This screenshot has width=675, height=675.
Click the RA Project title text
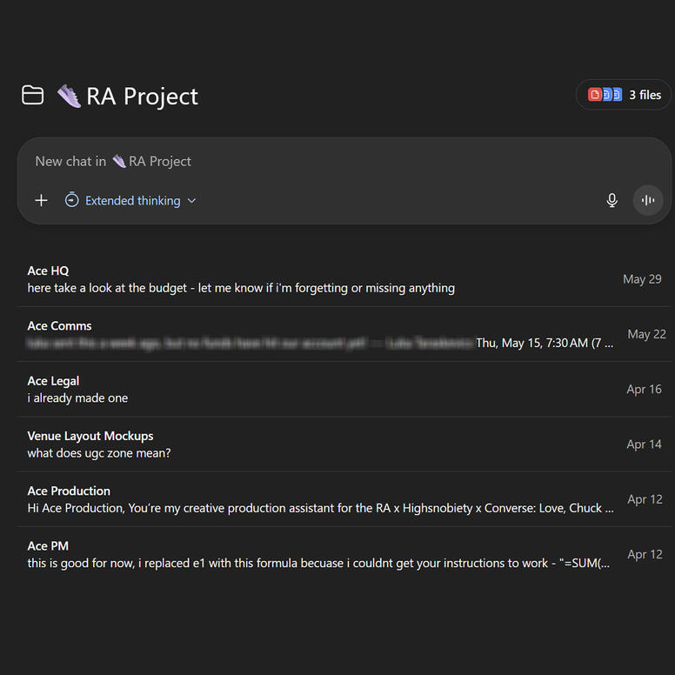pos(143,96)
